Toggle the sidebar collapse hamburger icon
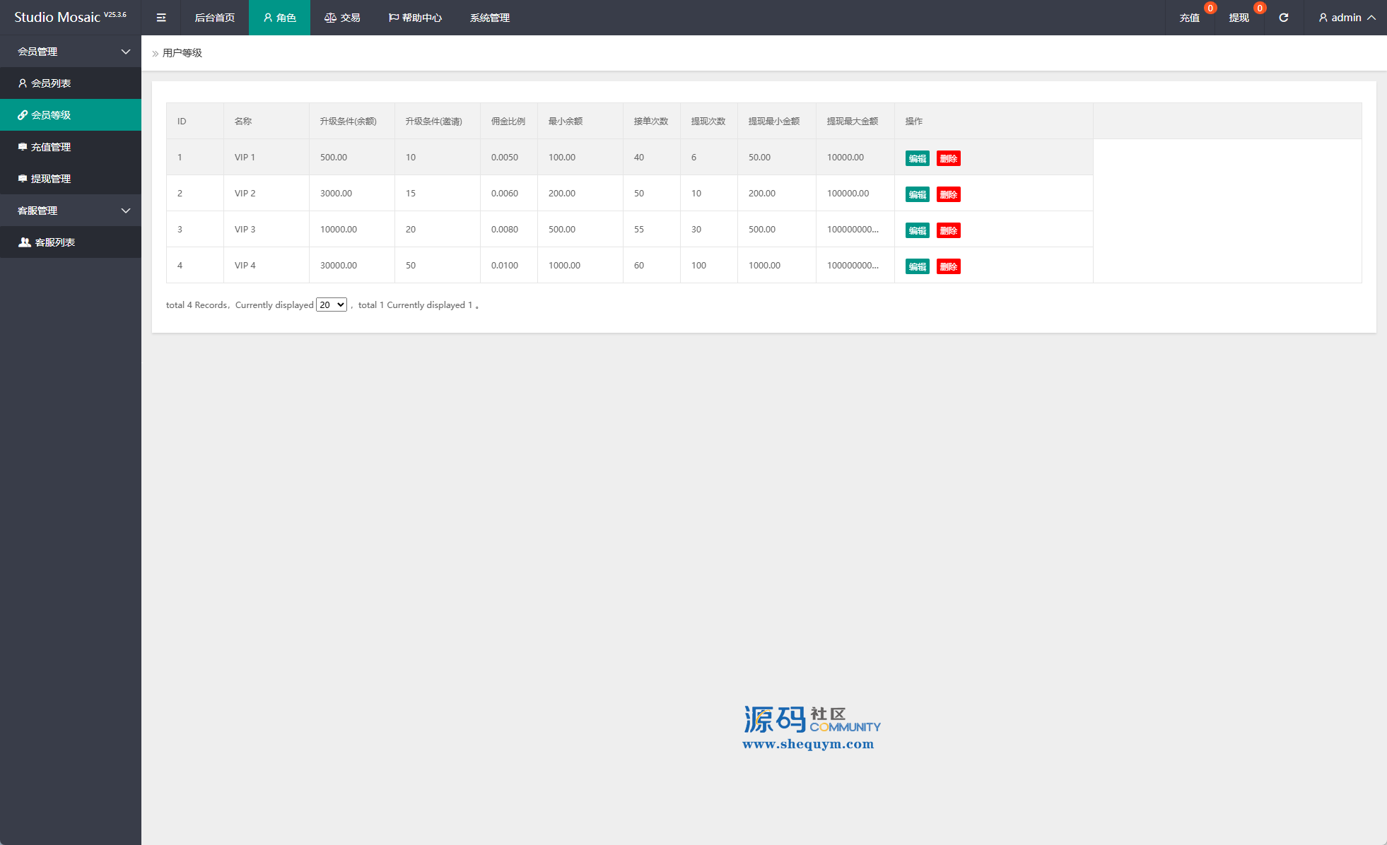The width and height of the screenshot is (1387, 845). tap(161, 18)
